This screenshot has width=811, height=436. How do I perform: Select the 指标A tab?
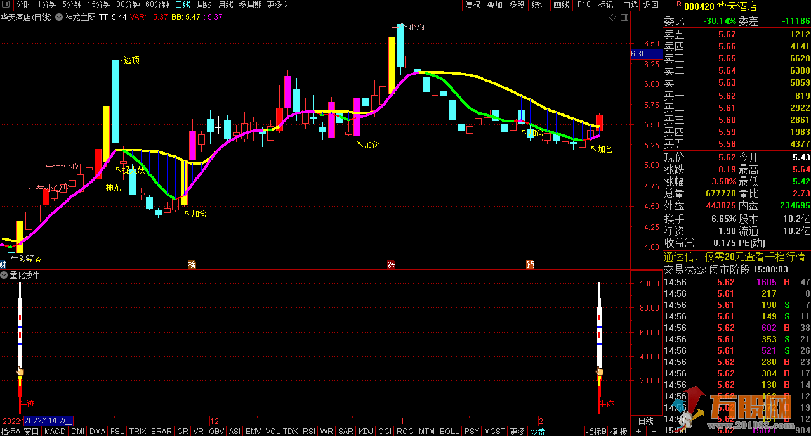(x=11, y=432)
